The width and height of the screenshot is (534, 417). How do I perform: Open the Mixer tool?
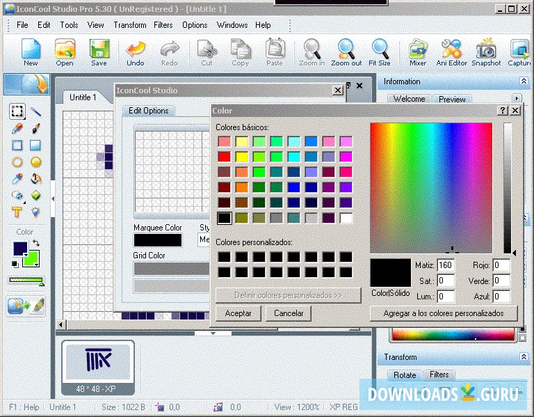tap(418, 52)
